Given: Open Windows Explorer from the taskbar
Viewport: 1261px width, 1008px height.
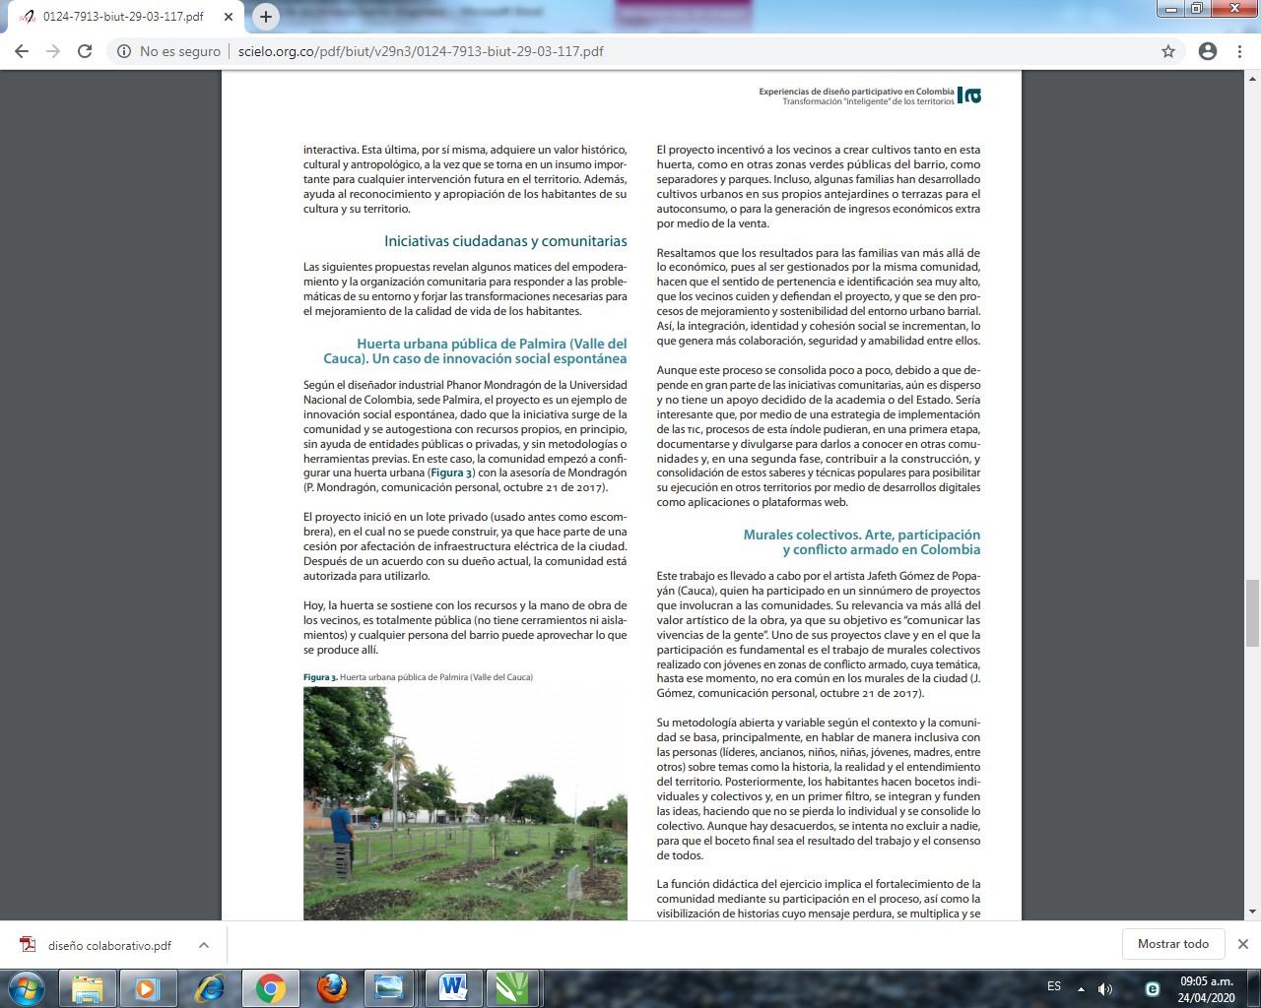Looking at the screenshot, I should click(88, 987).
